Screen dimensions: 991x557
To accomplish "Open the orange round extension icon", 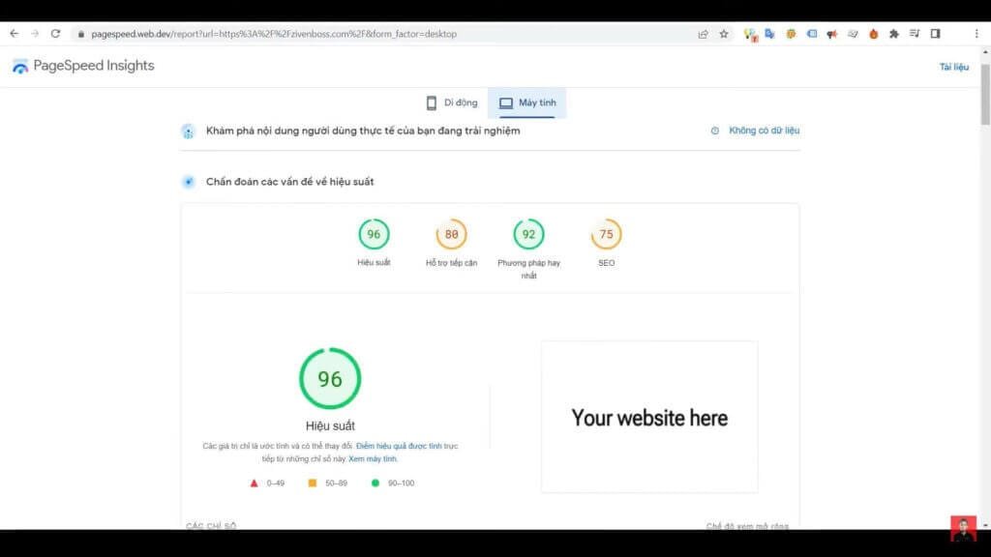I will point(791,34).
